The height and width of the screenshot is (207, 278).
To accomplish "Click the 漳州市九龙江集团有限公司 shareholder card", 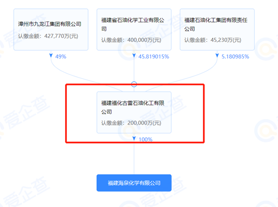I will 51,29.
